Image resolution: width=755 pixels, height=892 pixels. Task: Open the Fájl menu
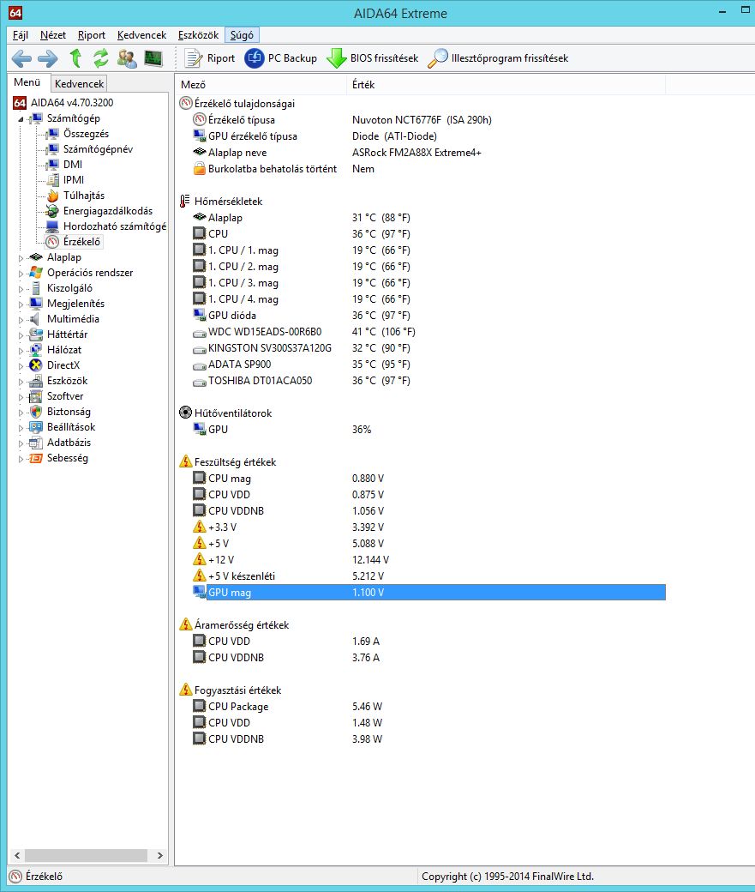[x=21, y=35]
